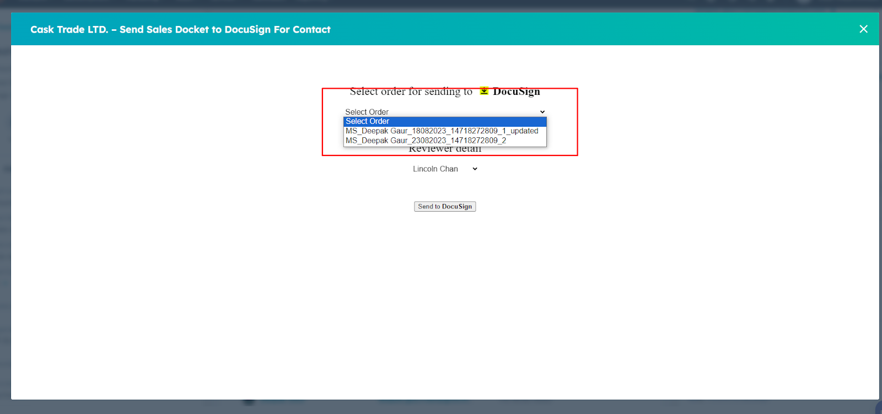Screen dimensions: 882x414
Task: Open the Lincoln Chan reviewer dropdown
Action: click(x=445, y=169)
